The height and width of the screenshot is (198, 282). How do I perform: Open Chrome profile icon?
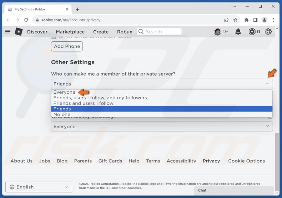(x=265, y=20)
